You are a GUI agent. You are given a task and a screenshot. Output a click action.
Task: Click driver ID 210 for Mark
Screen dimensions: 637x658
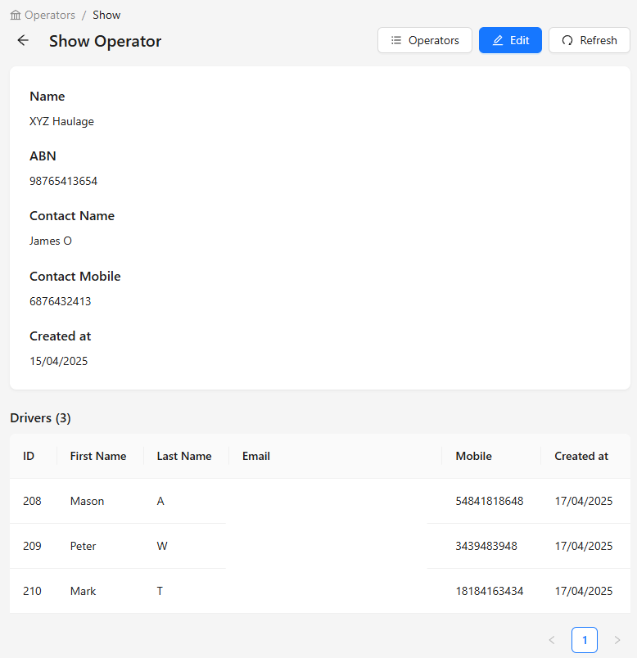pos(32,591)
